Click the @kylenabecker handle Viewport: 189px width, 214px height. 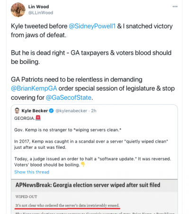(x=72, y=111)
